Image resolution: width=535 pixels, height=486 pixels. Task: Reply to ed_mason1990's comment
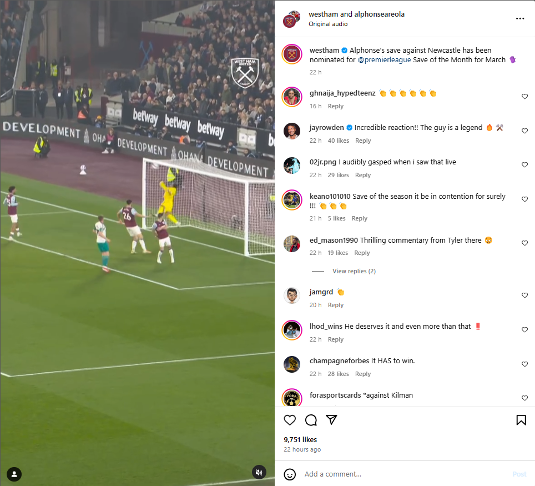click(x=362, y=253)
